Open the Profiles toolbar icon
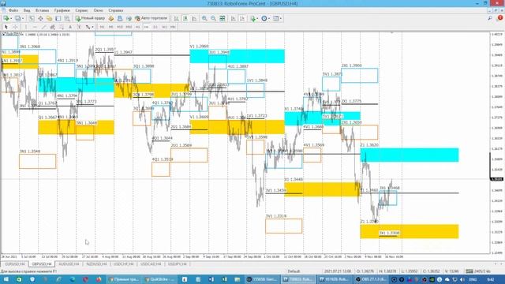505x284 pixels. point(17,19)
